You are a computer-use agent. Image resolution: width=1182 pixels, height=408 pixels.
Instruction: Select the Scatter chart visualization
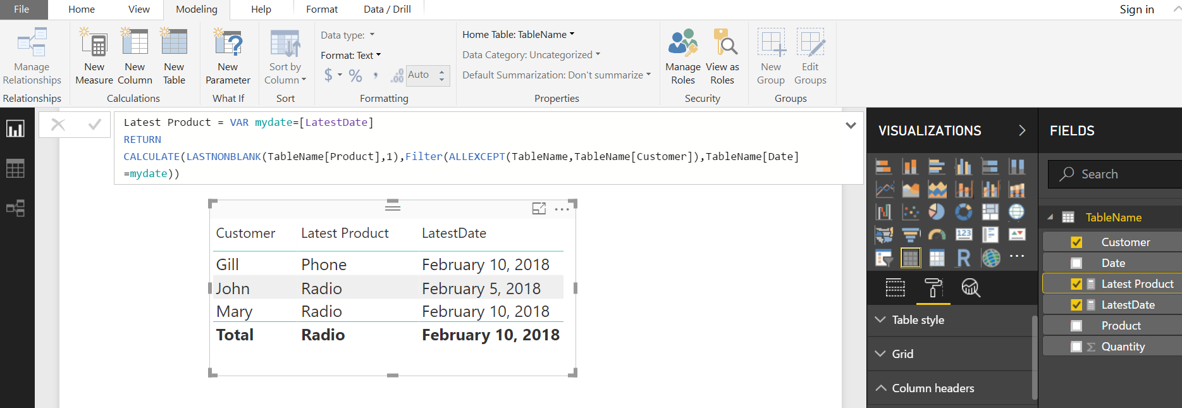[x=910, y=212]
